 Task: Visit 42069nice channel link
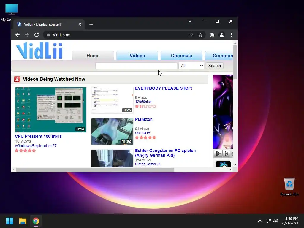point(143,102)
